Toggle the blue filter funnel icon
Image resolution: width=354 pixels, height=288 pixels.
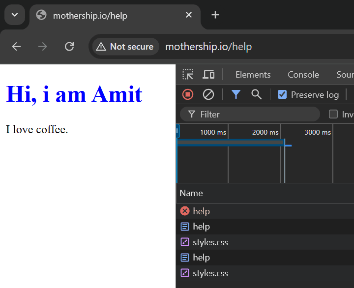point(236,94)
